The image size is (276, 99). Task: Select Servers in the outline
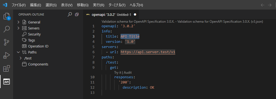[34, 28]
